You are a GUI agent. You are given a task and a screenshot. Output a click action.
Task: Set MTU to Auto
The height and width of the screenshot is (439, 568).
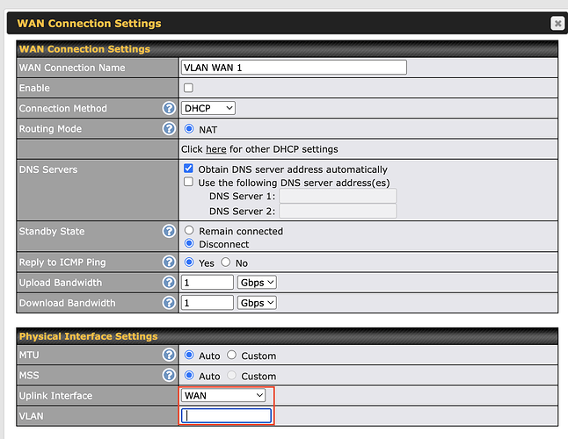[x=189, y=355]
